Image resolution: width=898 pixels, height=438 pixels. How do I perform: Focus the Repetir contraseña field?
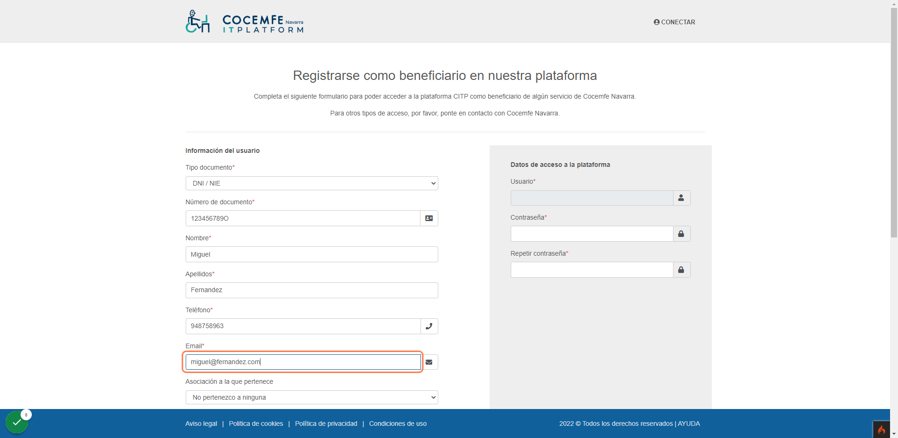click(592, 270)
